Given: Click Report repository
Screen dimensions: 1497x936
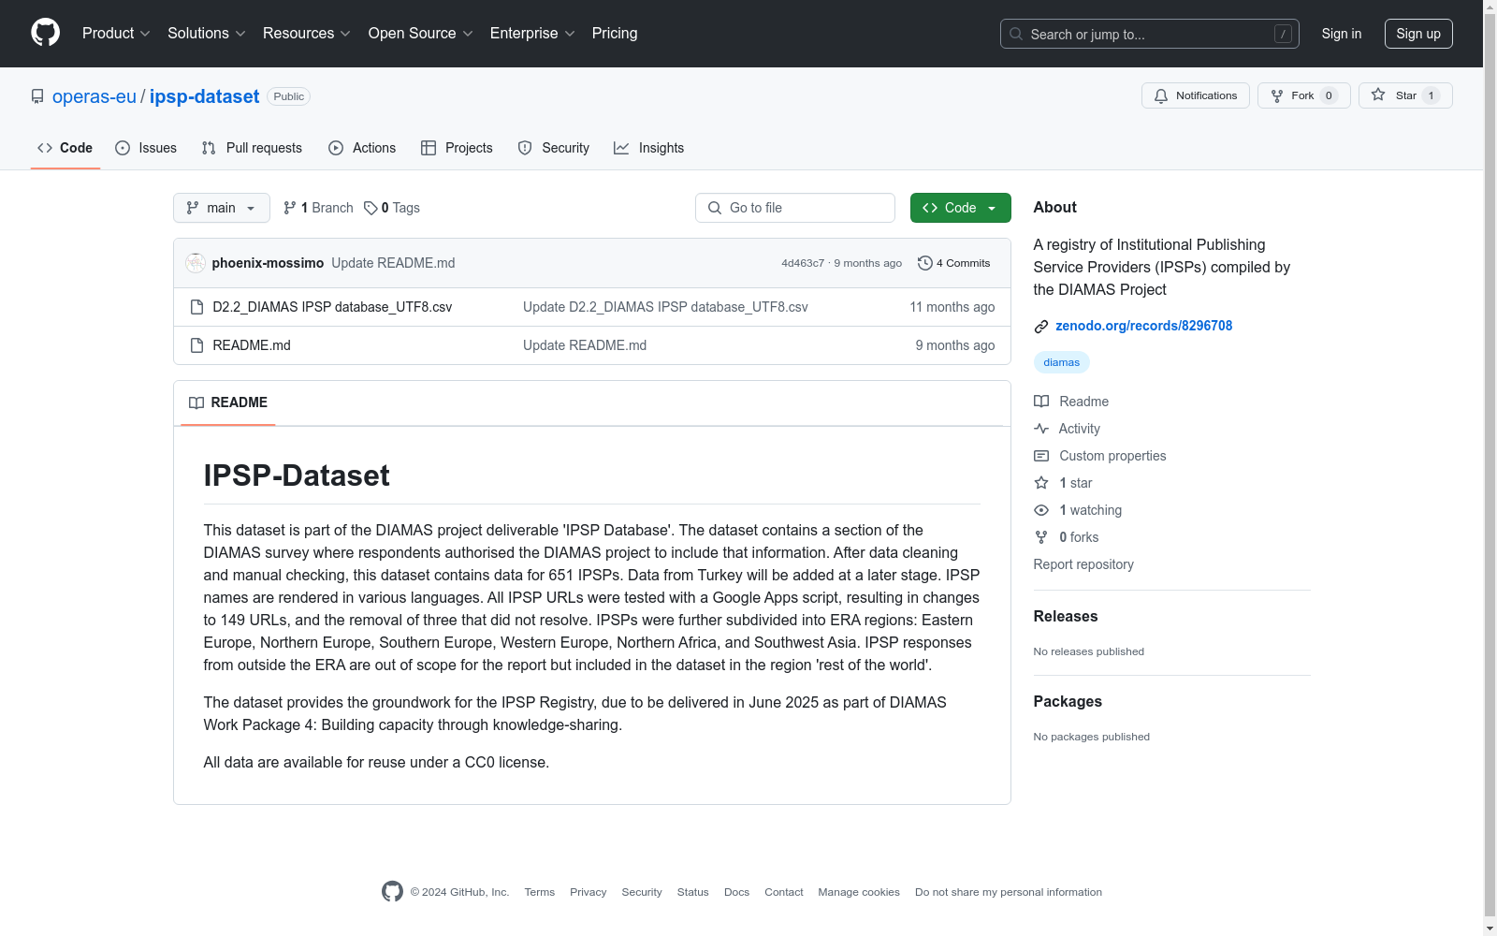Looking at the screenshot, I should point(1083,564).
